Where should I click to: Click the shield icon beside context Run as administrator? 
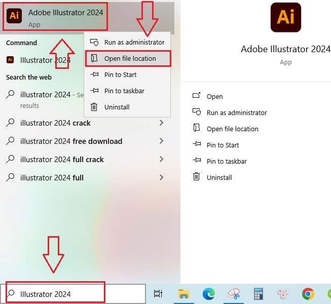pyautogui.click(x=94, y=42)
